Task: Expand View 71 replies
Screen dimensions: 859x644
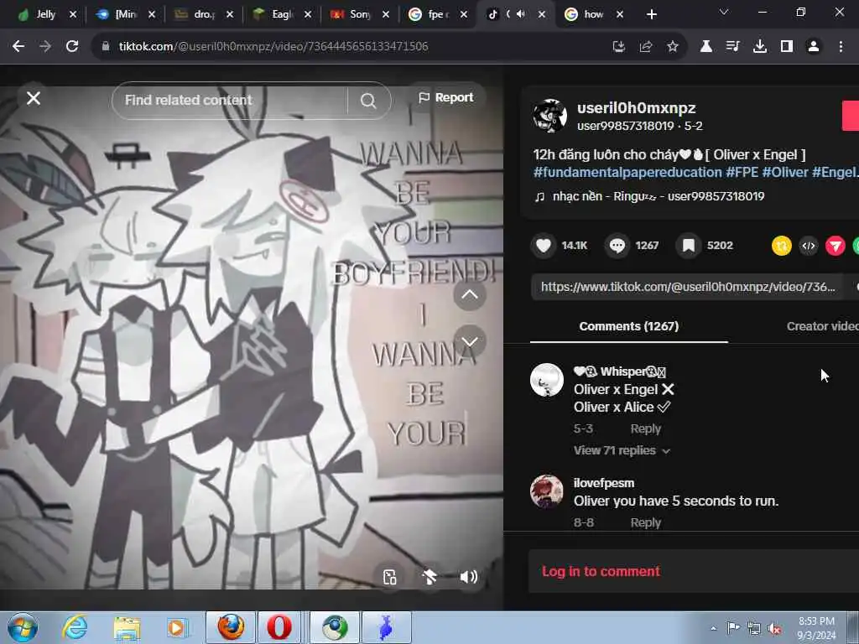Action: (x=622, y=450)
